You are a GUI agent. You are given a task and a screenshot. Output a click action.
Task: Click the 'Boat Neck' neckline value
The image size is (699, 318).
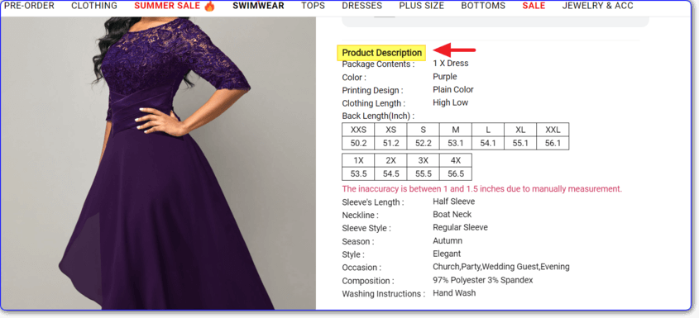(x=452, y=214)
